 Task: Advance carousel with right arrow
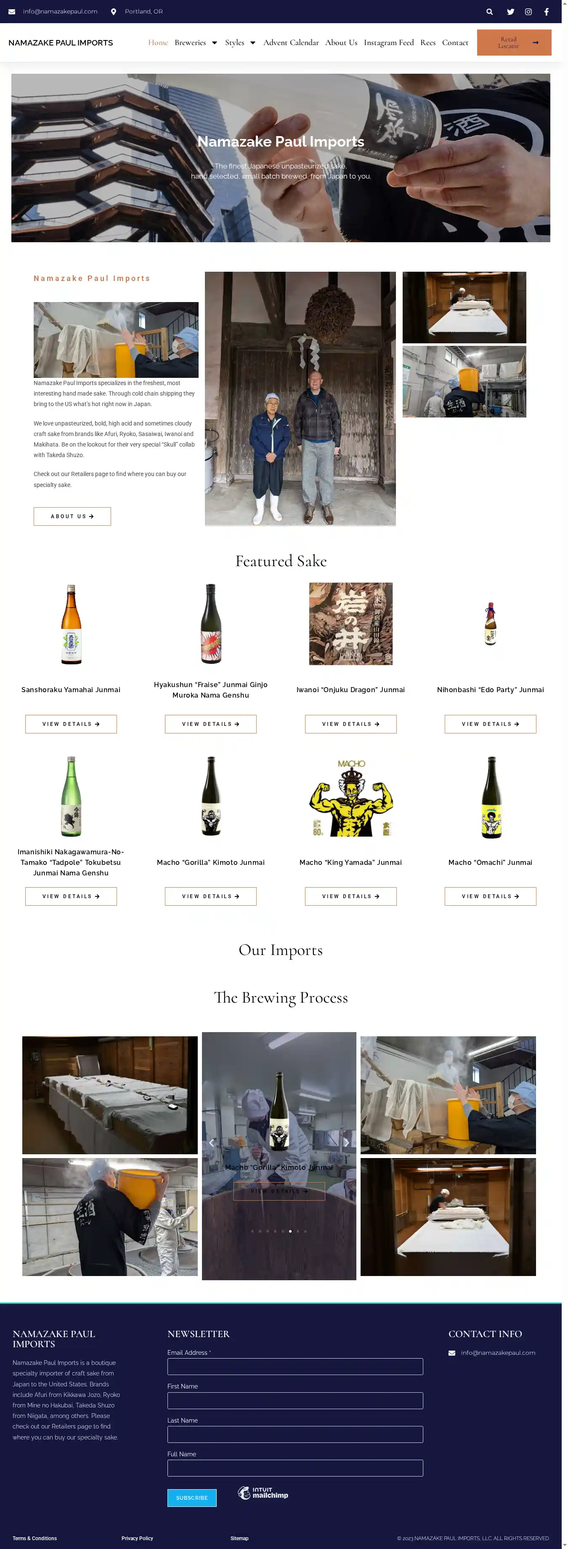click(346, 1142)
